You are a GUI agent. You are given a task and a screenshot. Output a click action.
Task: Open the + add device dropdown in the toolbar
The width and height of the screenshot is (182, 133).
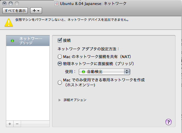(36, 11)
